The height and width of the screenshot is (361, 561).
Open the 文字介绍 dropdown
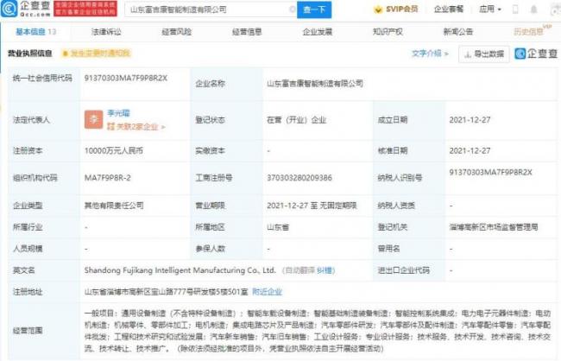click(x=429, y=54)
